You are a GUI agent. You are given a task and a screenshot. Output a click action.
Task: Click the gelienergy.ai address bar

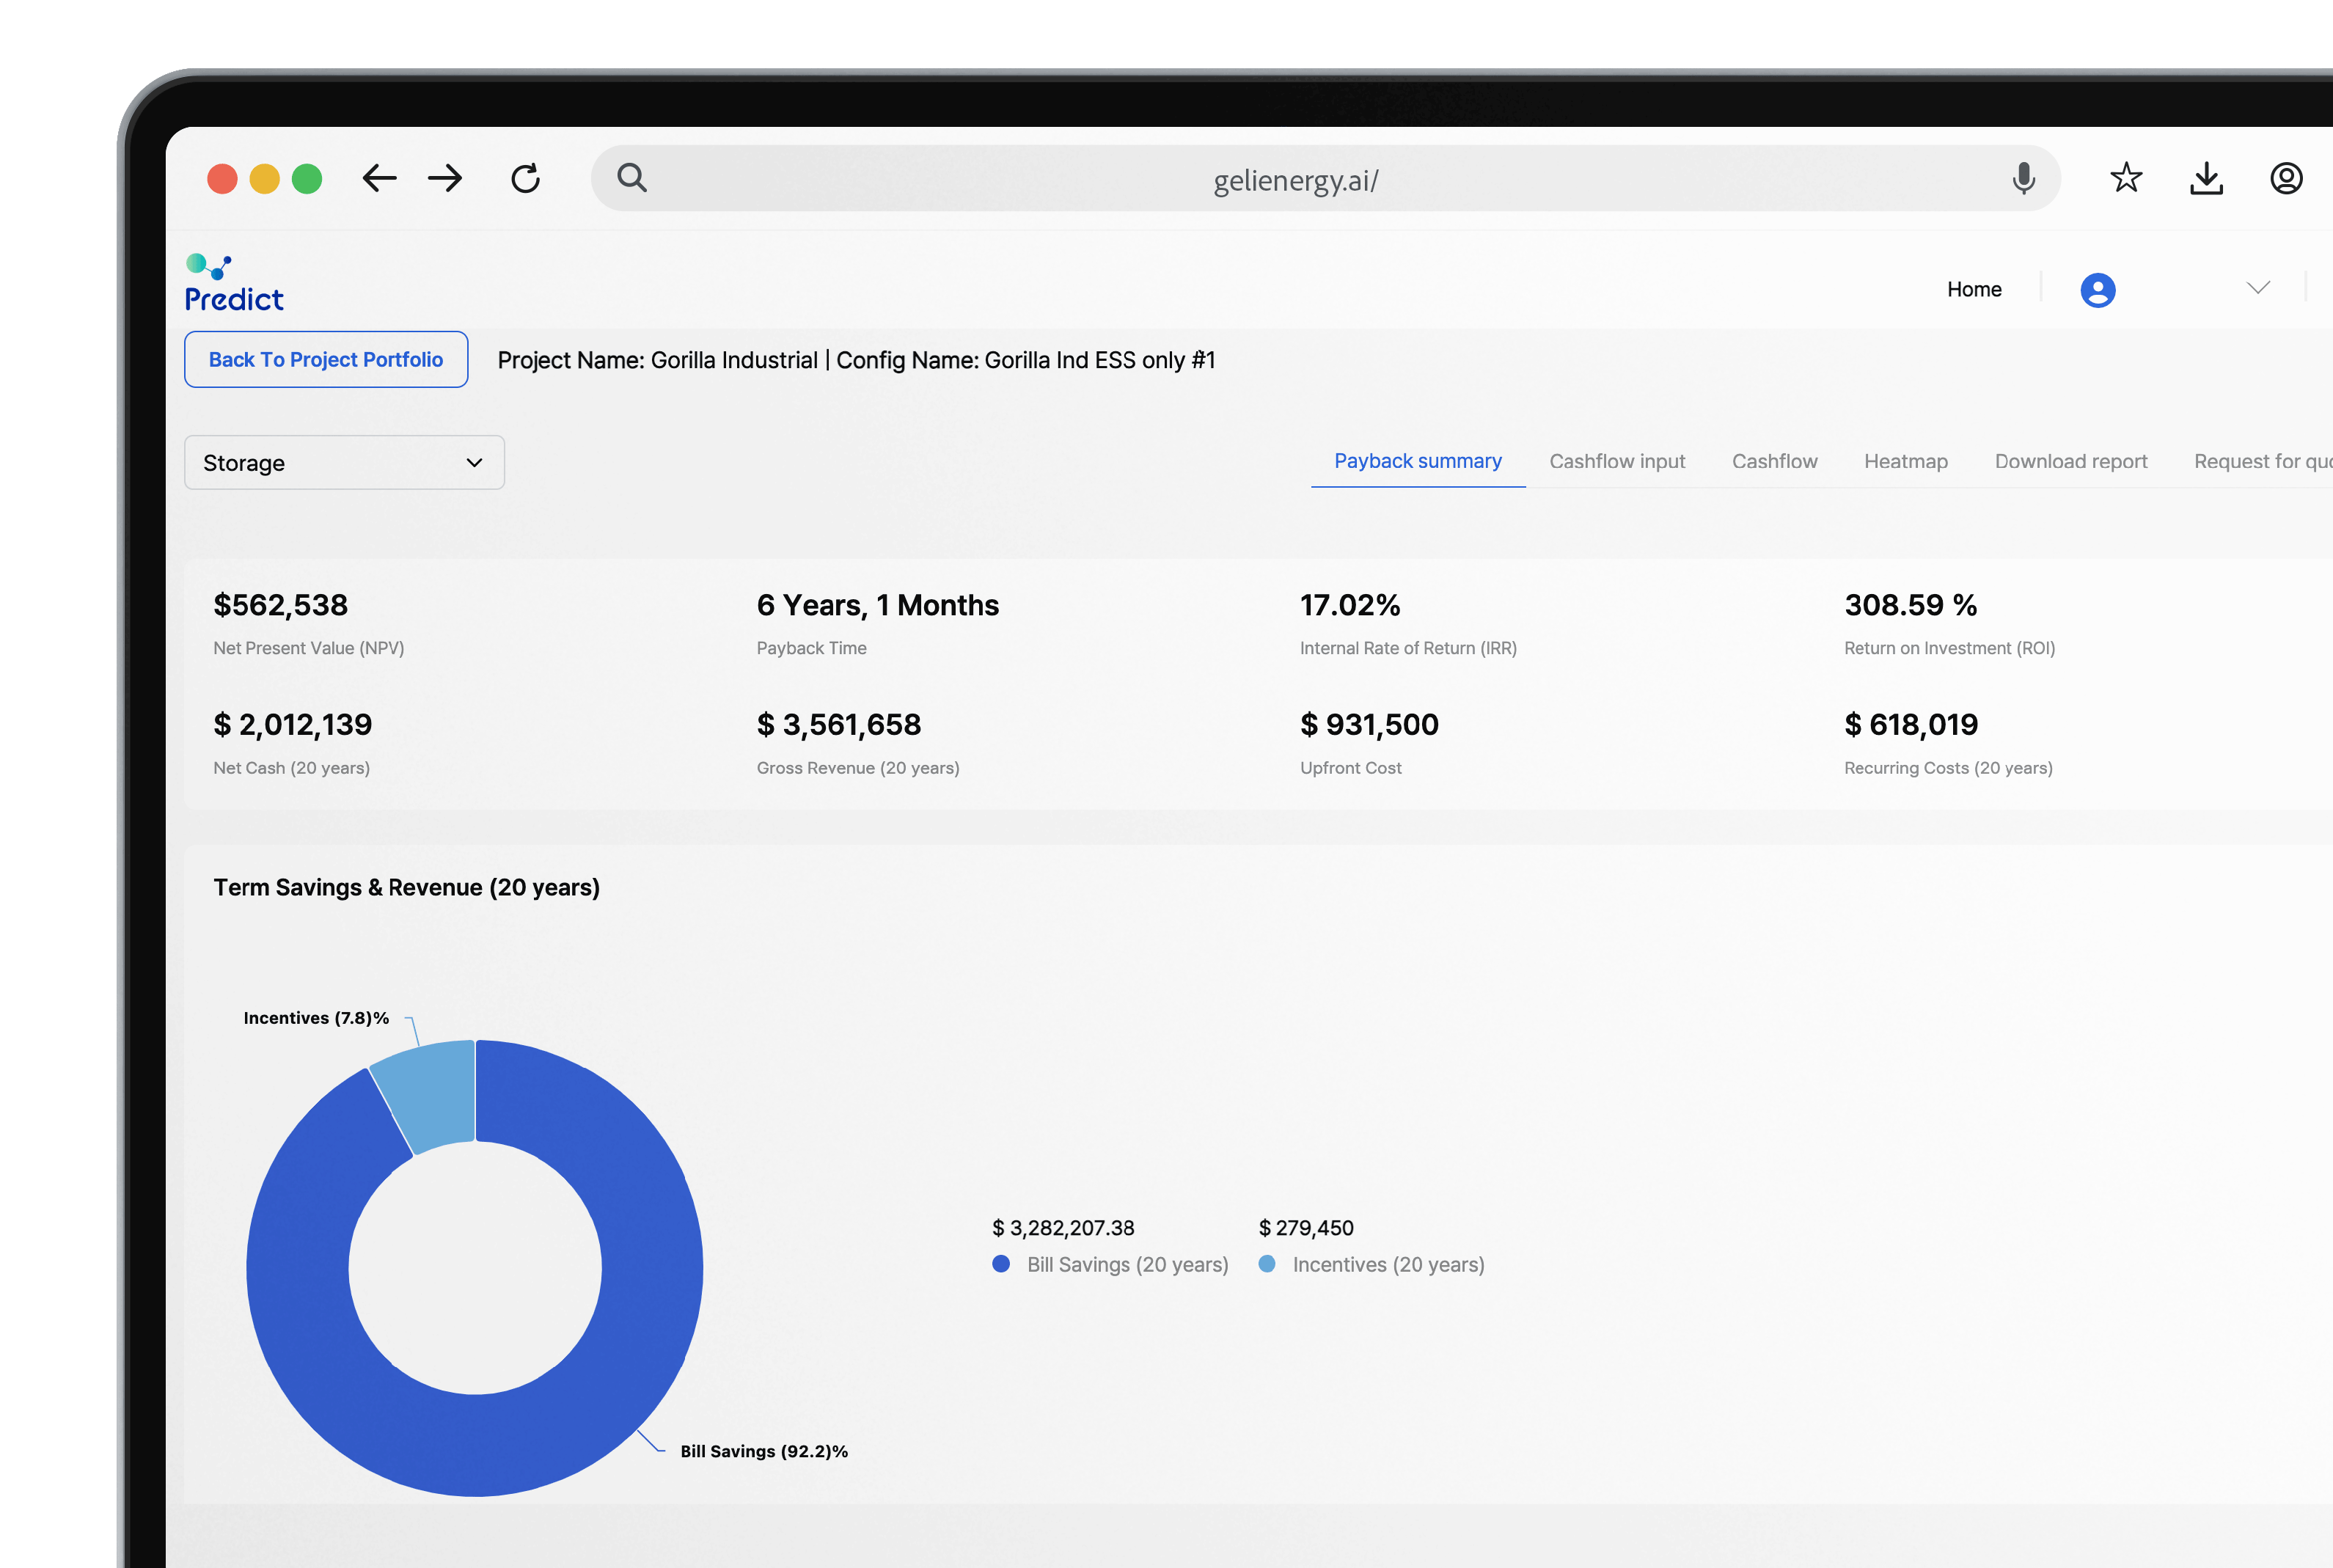click(1325, 179)
